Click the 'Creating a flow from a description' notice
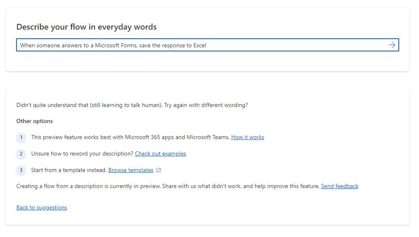The height and width of the screenshot is (237, 419). (168, 186)
